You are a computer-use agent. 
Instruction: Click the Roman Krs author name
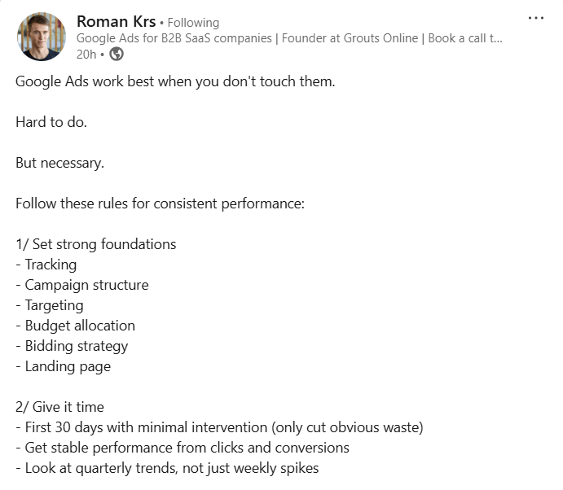point(113,21)
